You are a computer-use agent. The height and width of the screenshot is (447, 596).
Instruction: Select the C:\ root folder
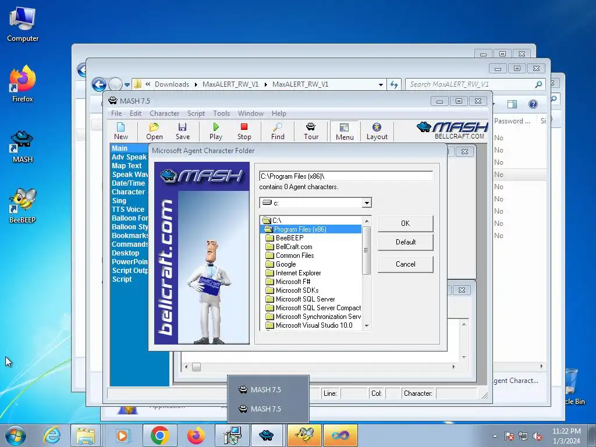pyautogui.click(x=276, y=221)
